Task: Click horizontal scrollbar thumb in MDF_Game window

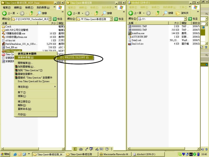Action: click(x=21, y=149)
